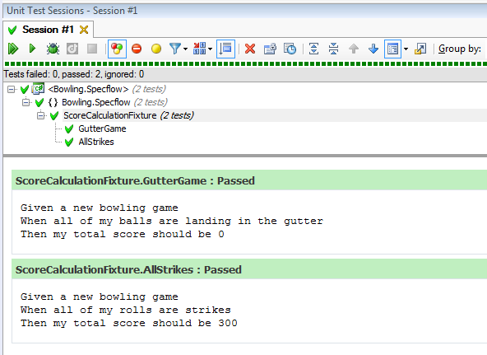
Task: Toggle the output preview pane button
Action: (x=393, y=49)
